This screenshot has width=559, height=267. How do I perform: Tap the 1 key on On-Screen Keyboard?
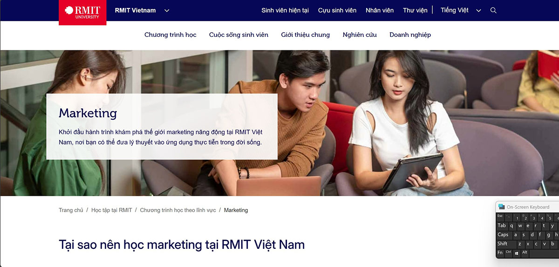[x=517, y=217]
